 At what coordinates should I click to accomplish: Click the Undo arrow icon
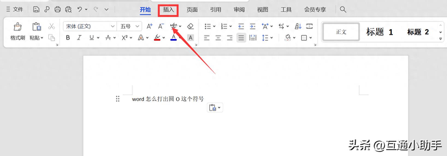coord(79,9)
